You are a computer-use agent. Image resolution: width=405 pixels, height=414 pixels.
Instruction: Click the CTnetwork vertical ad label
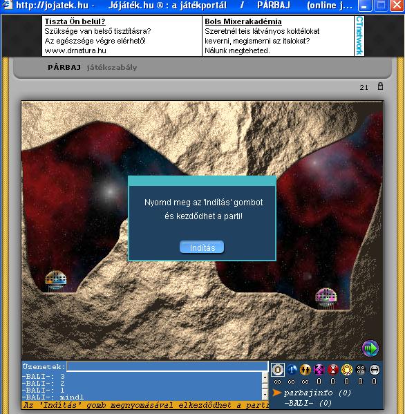[x=359, y=36]
